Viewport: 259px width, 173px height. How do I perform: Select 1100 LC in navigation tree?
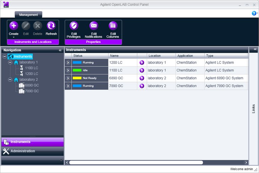(32, 68)
